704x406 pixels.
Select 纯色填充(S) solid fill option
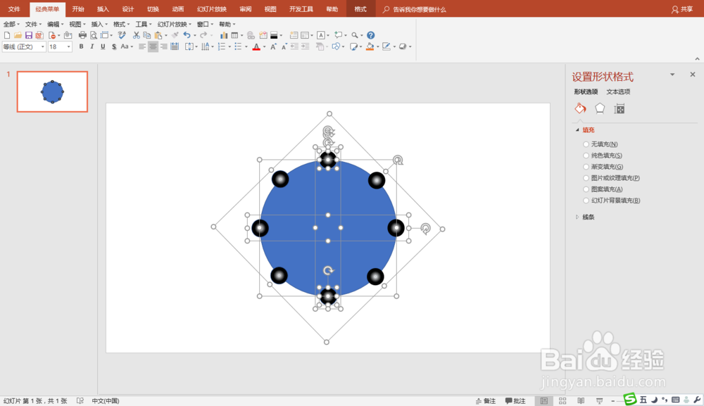[603, 156]
